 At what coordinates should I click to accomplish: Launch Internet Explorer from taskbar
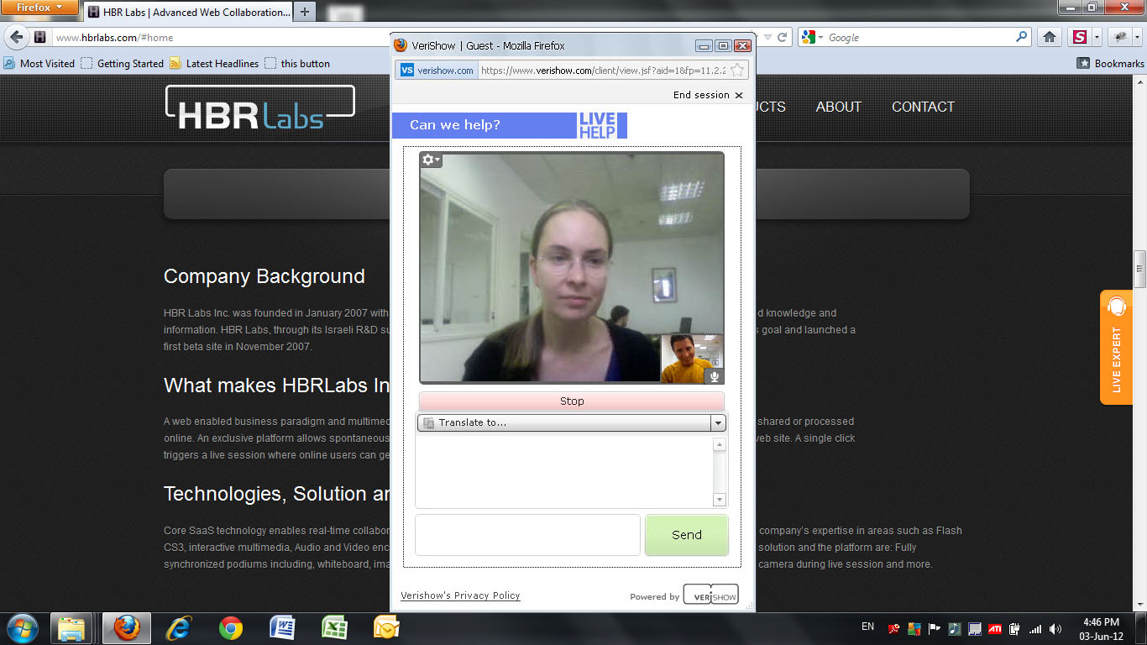179,627
